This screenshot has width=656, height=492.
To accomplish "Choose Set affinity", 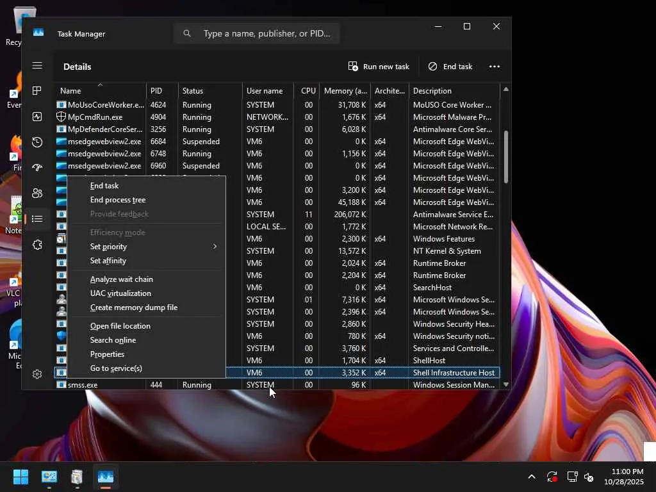I will (x=108, y=261).
